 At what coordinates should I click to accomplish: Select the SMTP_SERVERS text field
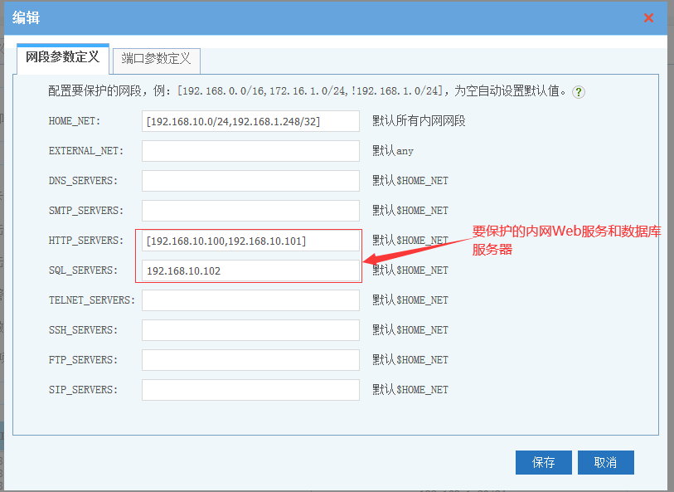coord(250,211)
